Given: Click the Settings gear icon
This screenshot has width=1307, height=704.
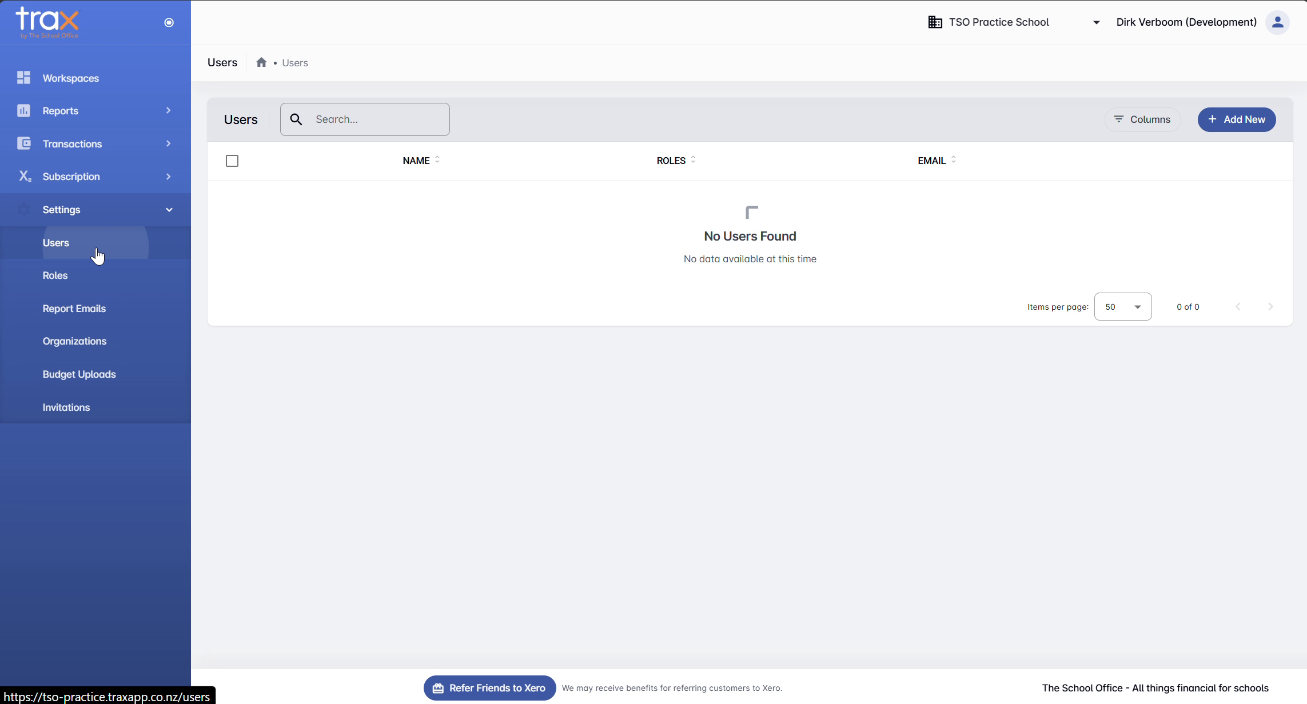Looking at the screenshot, I should 23,209.
